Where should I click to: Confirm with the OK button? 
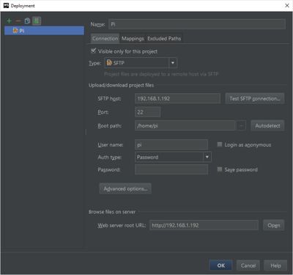tap(221, 265)
